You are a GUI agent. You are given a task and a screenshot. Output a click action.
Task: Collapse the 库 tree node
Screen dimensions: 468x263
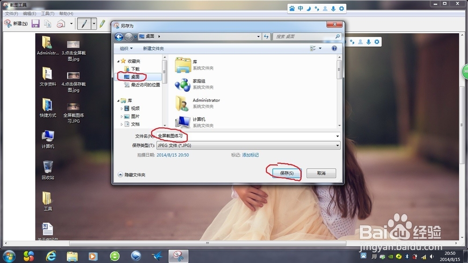118,101
